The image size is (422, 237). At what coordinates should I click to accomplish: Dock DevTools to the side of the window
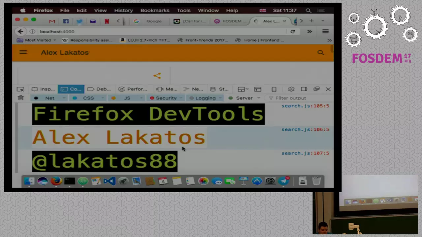[304, 89]
